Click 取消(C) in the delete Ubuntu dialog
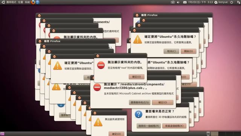This screenshot has height=136, width=241. pyautogui.click(x=171, y=51)
